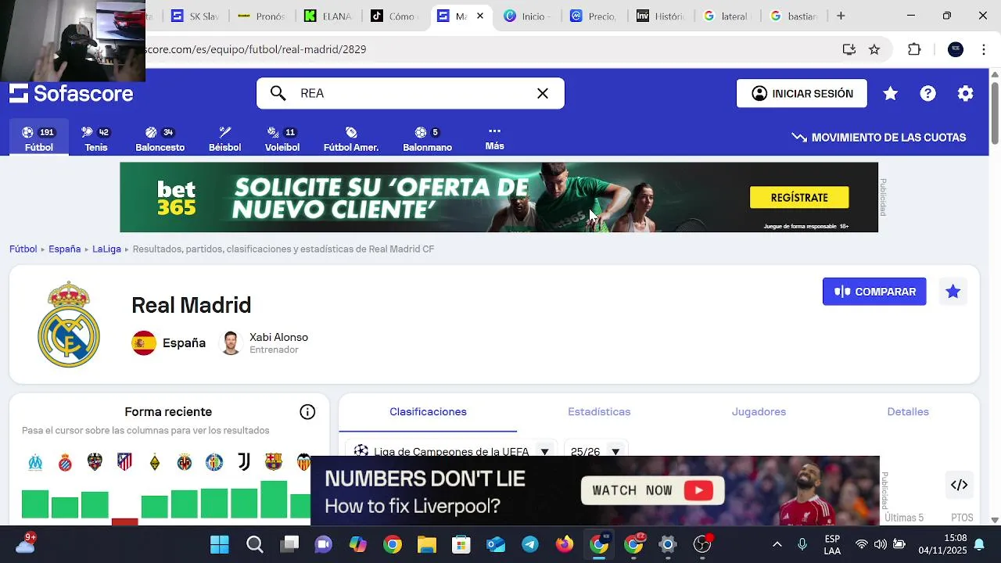This screenshot has width=1001, height=563.
Task: Click WATCH NOW in Liverpool ad
Action: click(x=653, y=490)
